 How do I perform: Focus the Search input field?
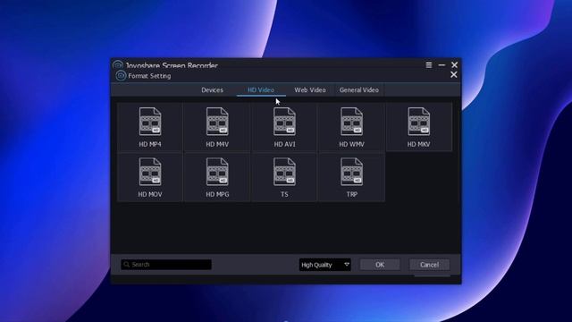[166, 265]
